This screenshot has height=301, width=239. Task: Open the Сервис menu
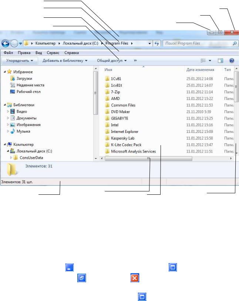tap(53, 53)
